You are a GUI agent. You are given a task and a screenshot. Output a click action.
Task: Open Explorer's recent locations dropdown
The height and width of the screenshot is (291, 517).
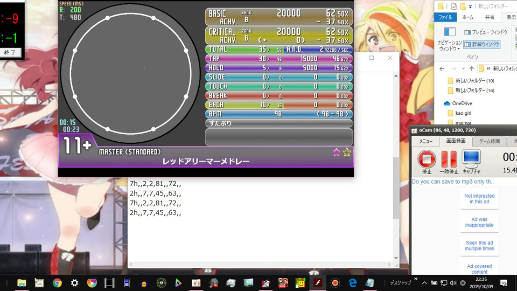click(463, 68)
